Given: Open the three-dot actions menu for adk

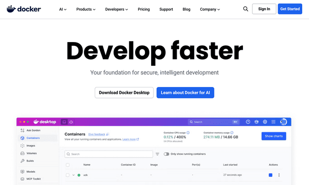Looking at the screenshot, I should coord(279,175).
